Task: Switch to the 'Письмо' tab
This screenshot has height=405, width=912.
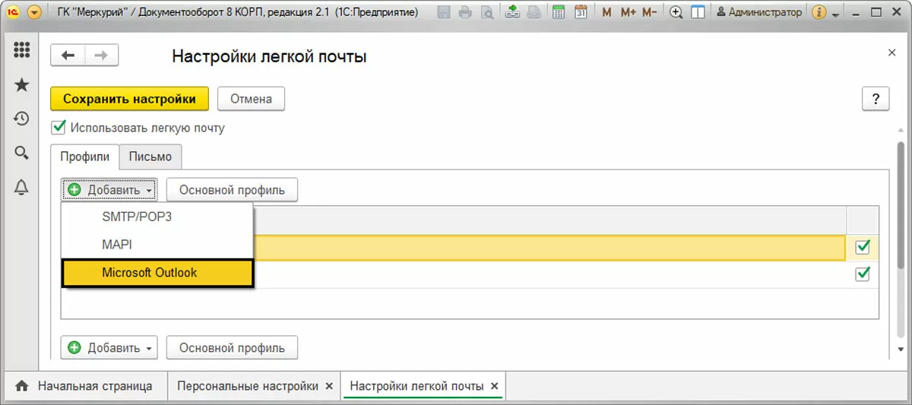Action: (150, 157)
